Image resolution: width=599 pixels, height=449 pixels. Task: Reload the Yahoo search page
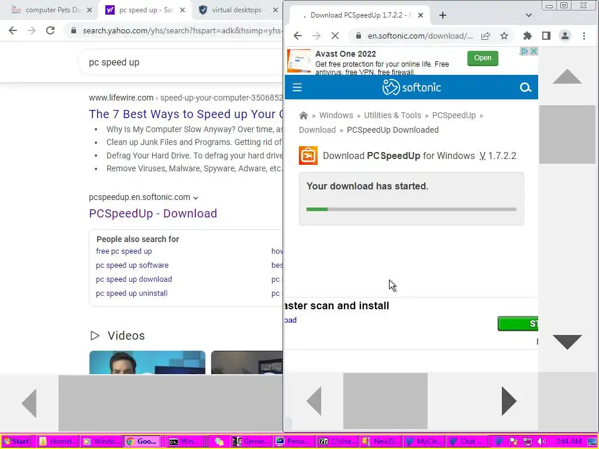click(x=50, y=30)
